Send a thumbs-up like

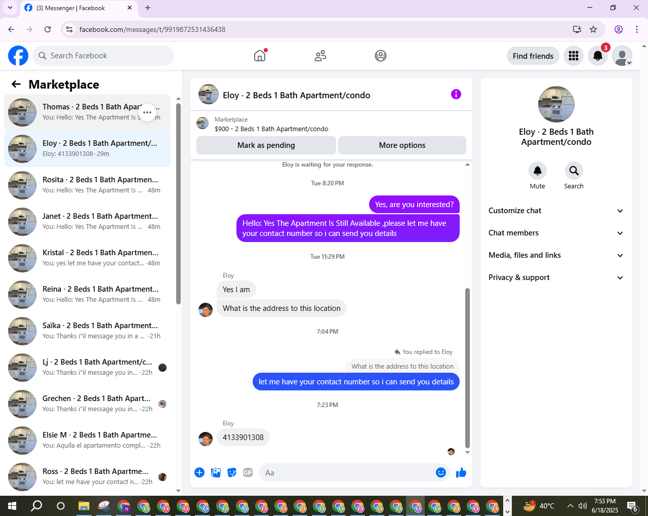pos(461,472)
